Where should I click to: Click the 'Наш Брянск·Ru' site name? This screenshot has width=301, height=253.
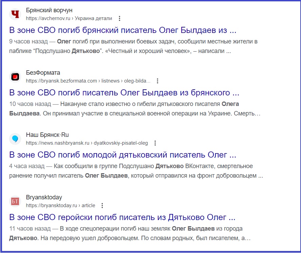pos(48,135)
